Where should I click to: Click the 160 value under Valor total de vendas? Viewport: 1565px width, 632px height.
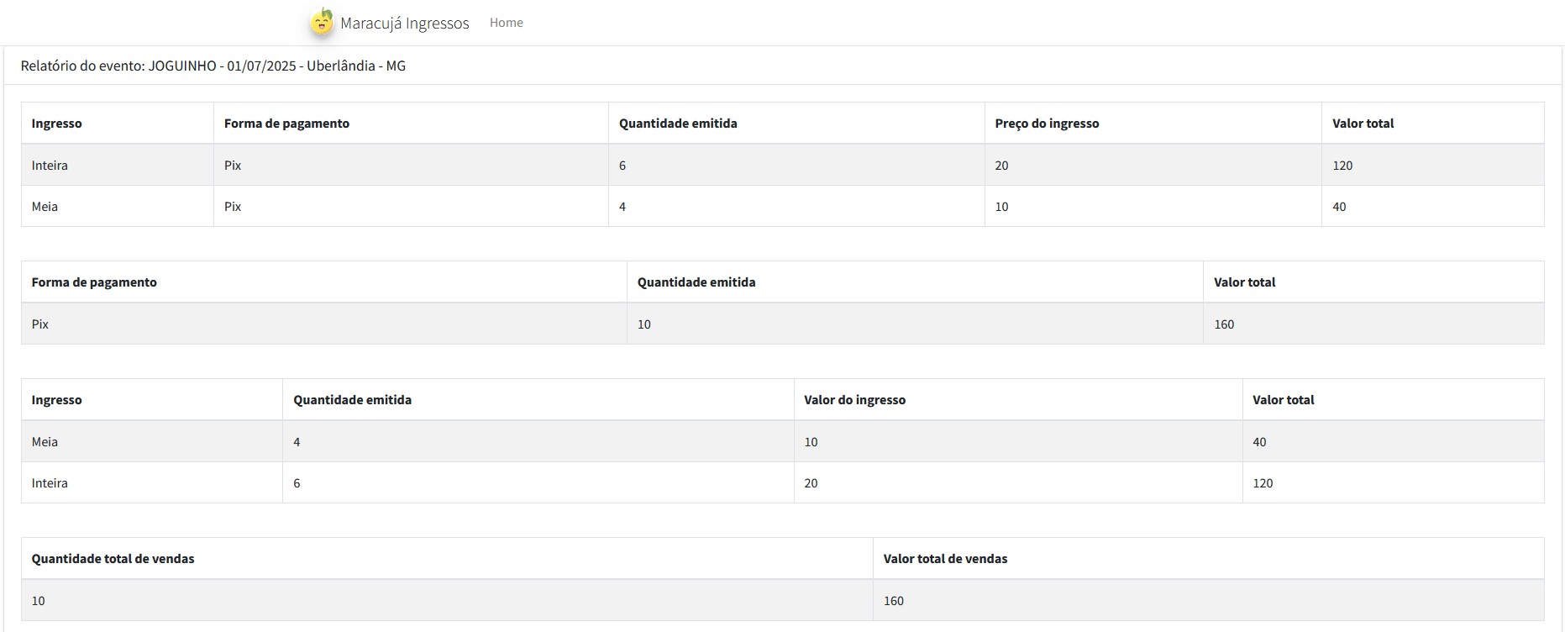coord(894,601)
